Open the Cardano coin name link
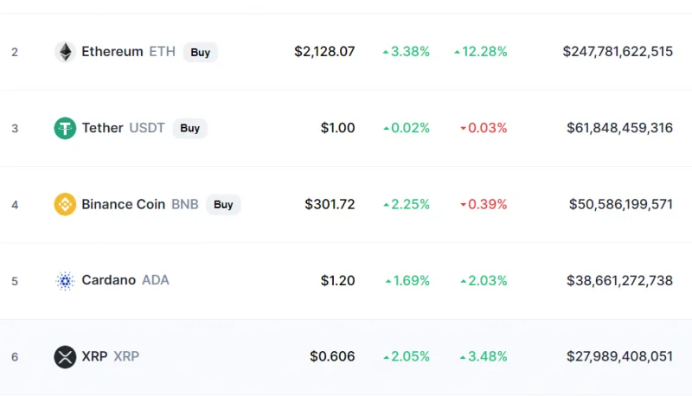 click(109, 280)
